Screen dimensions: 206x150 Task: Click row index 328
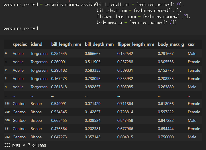click(x=7, y=104)
